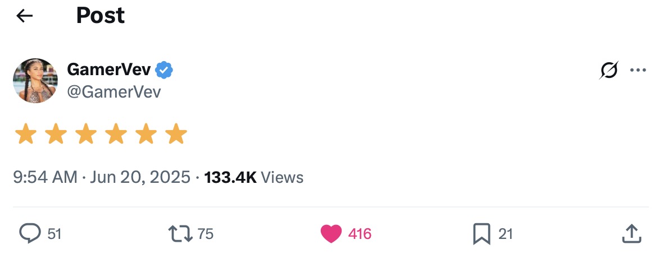
Task: Click the bookmark count 21
Action: 506,233
